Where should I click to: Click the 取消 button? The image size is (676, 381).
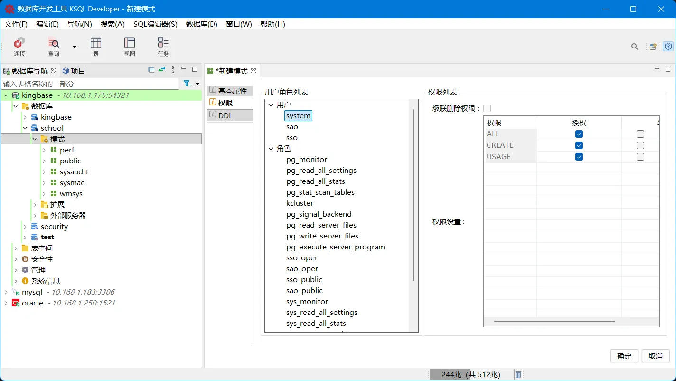pyautogui.click(x=656, y=356)
